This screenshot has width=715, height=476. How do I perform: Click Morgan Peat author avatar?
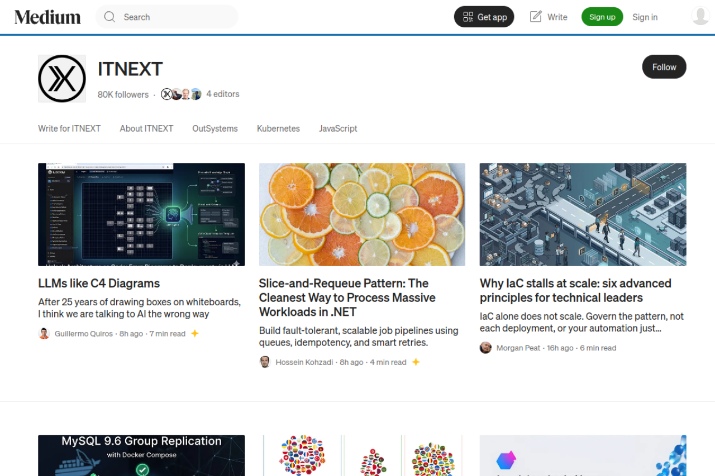click(x=485, y=348)
